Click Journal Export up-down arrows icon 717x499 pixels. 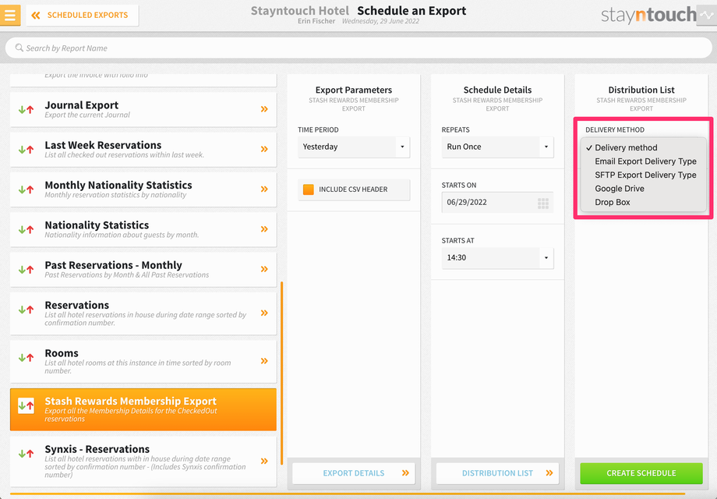(26, 110)
